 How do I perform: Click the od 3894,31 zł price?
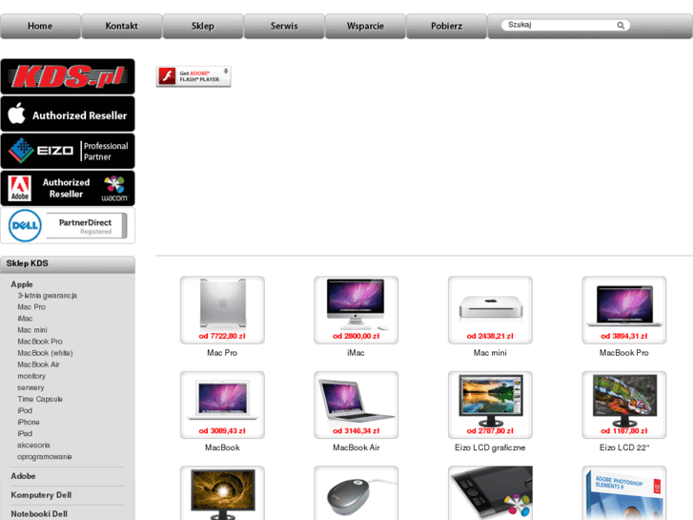[x=624, y=336]
